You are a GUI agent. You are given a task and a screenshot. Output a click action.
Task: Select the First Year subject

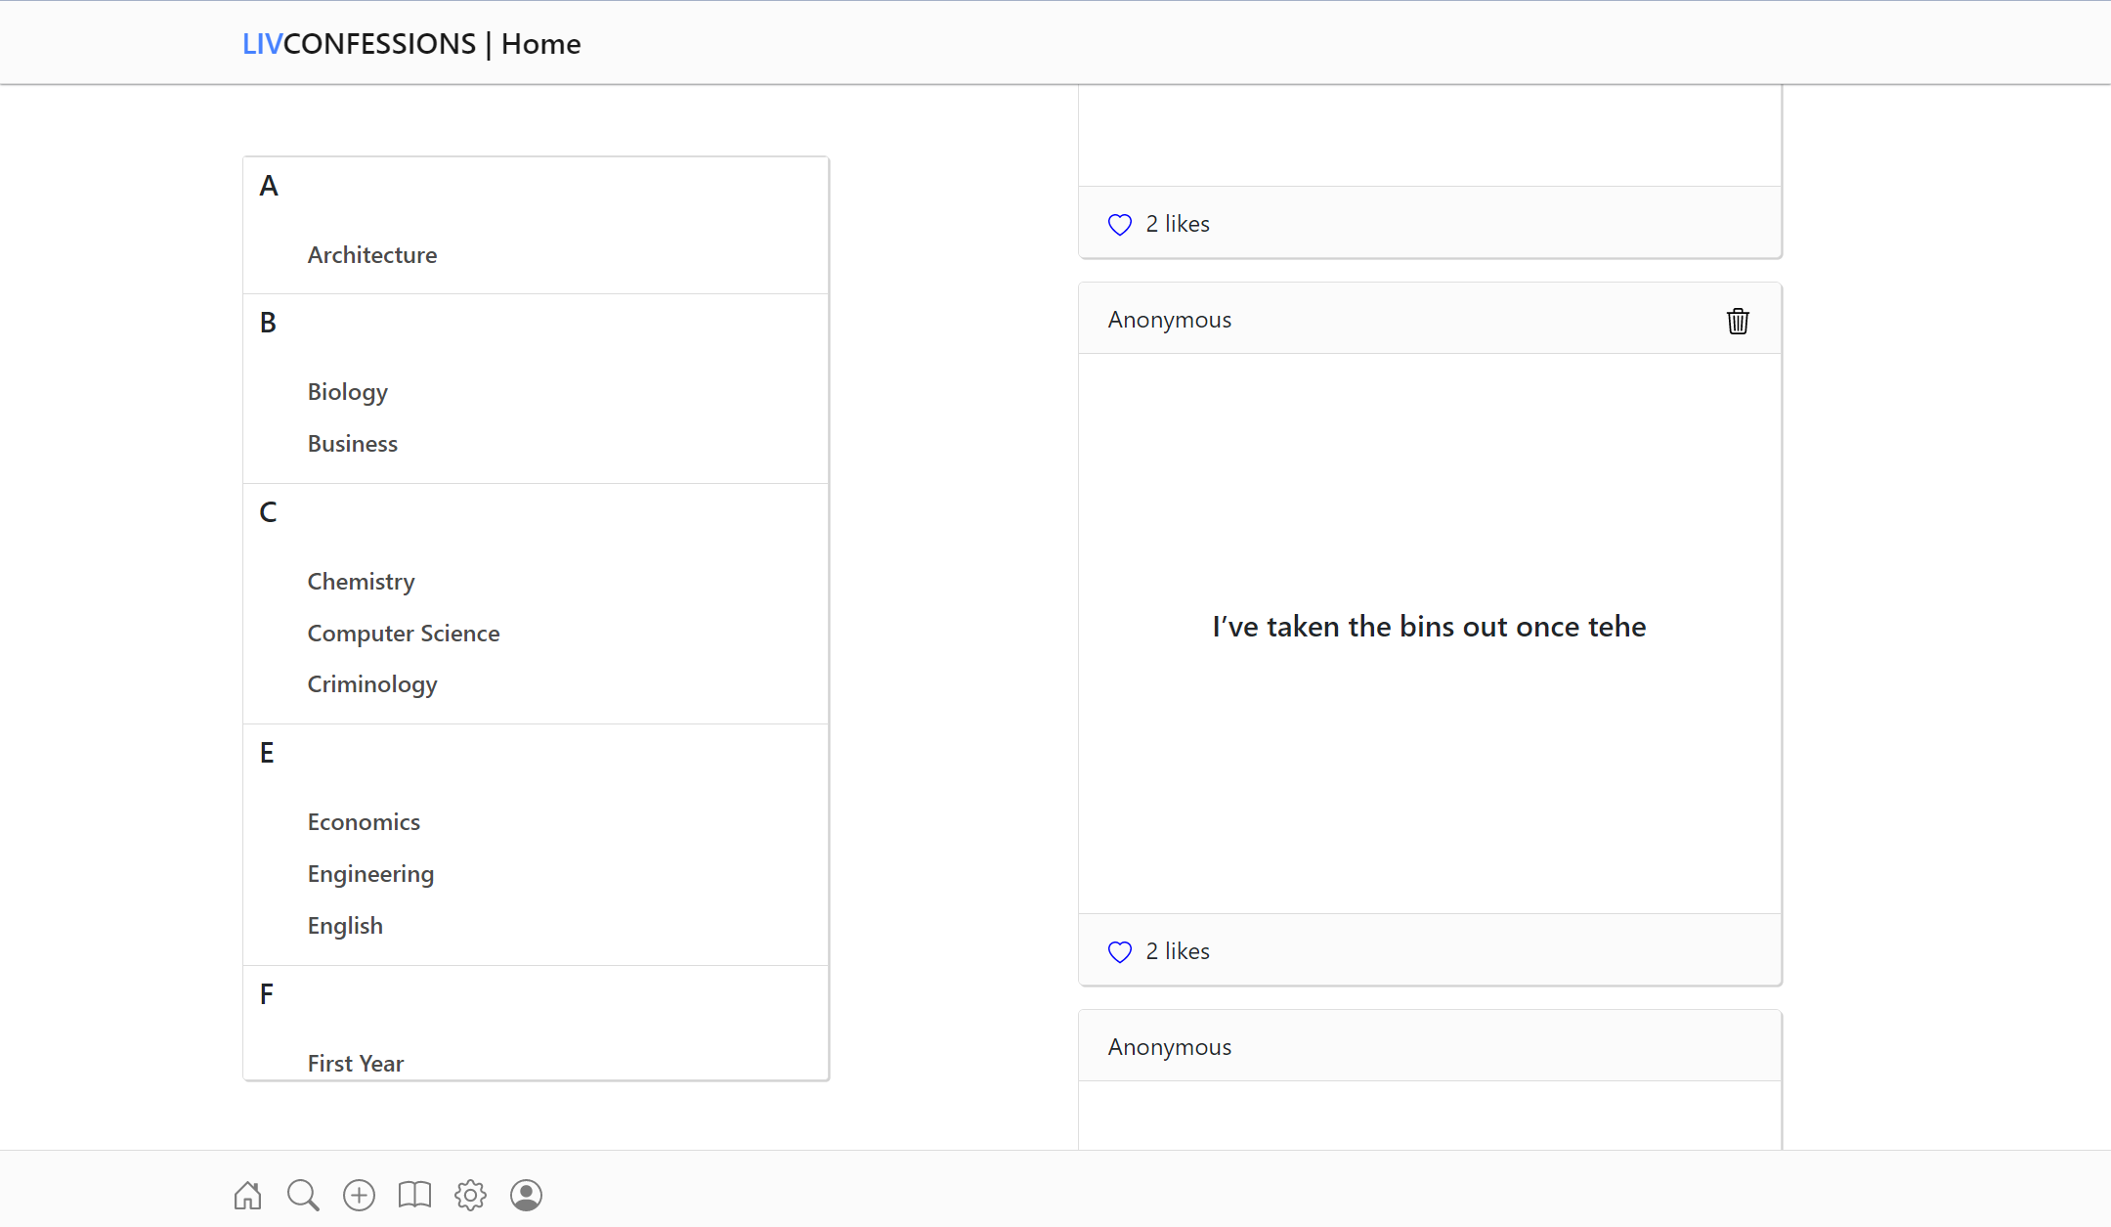point(355,1063)
